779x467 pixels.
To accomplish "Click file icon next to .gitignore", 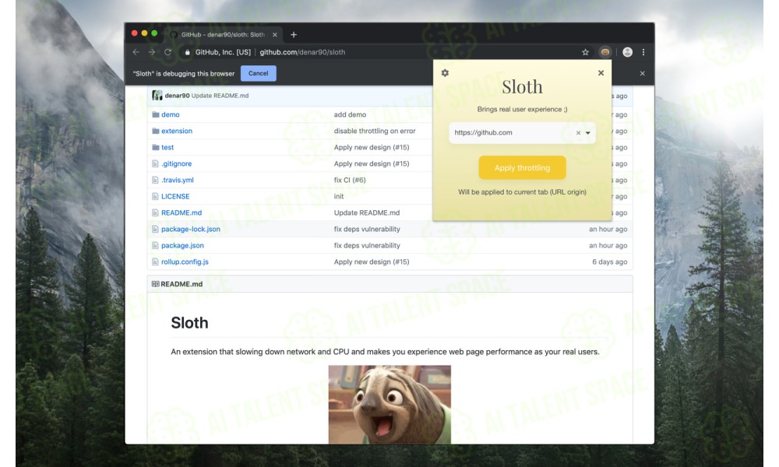I will click(x=155, y=163).
